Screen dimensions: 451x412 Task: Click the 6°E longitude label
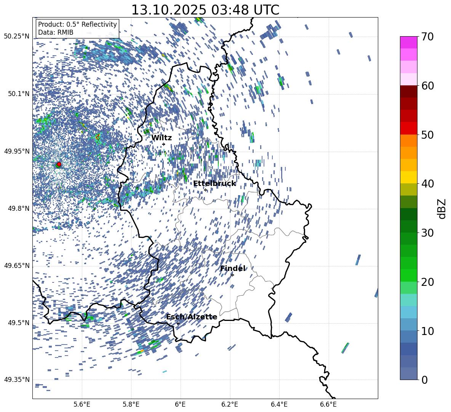[x=180, y=404]
